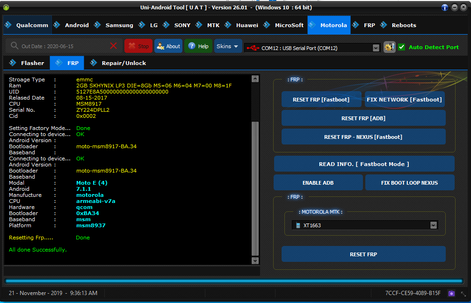Select the SONY tab
The height and width of the screenshot is (303, 471).
[177, 25]
